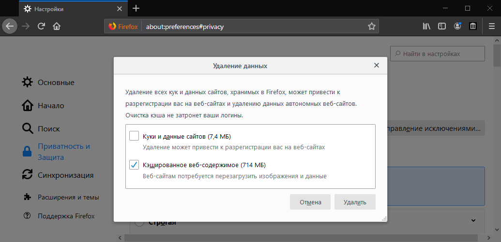Close the Настройки tab
501x242 pixels.
click(x=120, y=9)
